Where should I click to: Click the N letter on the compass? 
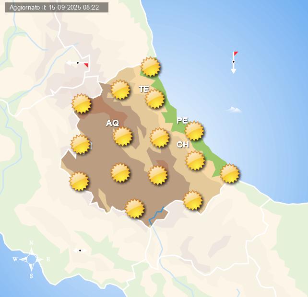point(31,243)
